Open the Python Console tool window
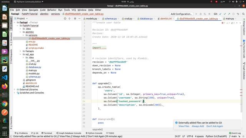 click(x=94, y=133)
